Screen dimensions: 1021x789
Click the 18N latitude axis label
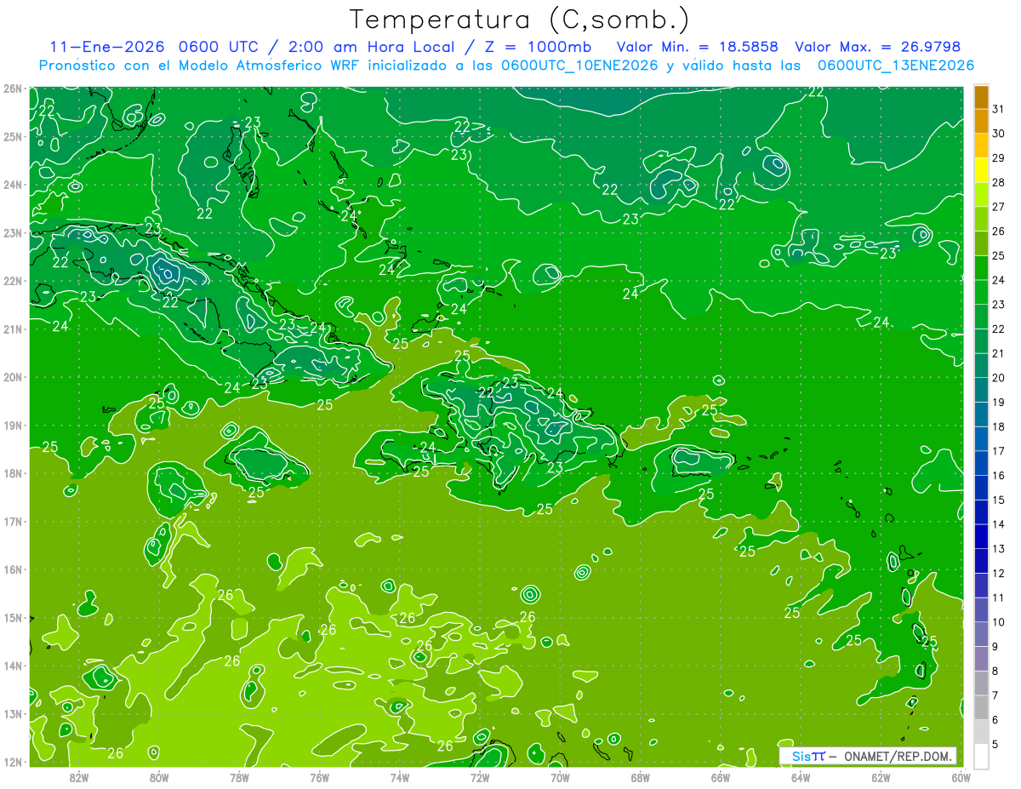coord(12,473)
